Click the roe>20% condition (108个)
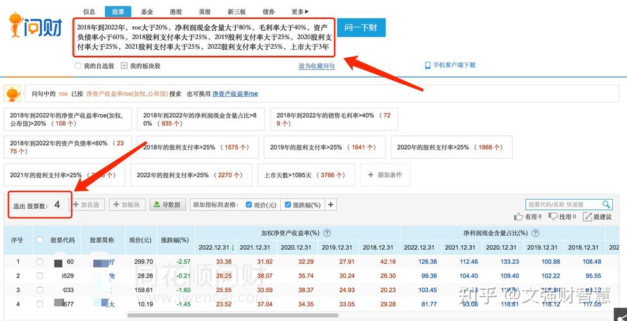Screen dimensions: 627x321 [67, 119]
